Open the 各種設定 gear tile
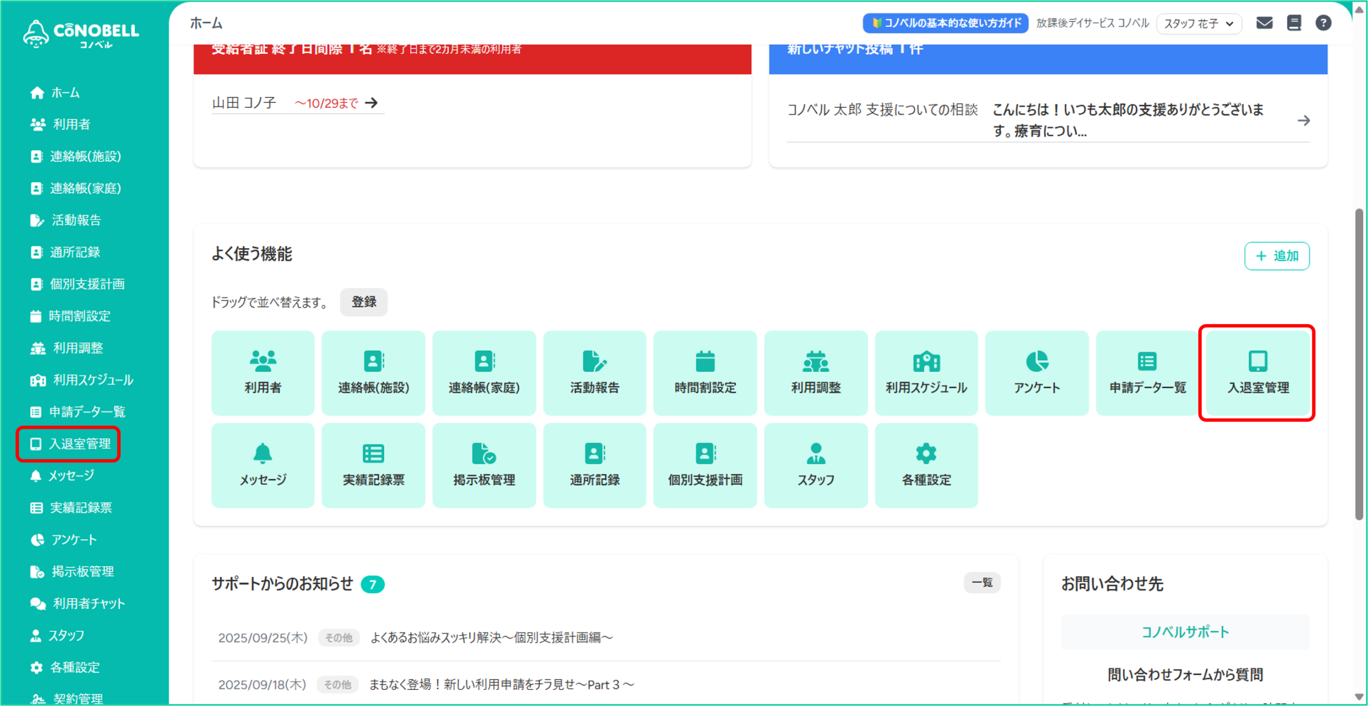Viewport: 1368px width, 706px height. point(926,465)
